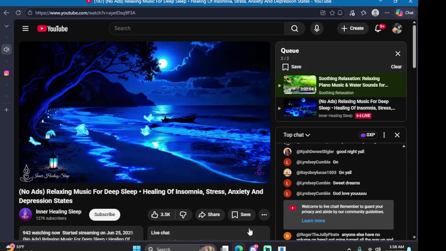Click the Create button

[352, 28]
